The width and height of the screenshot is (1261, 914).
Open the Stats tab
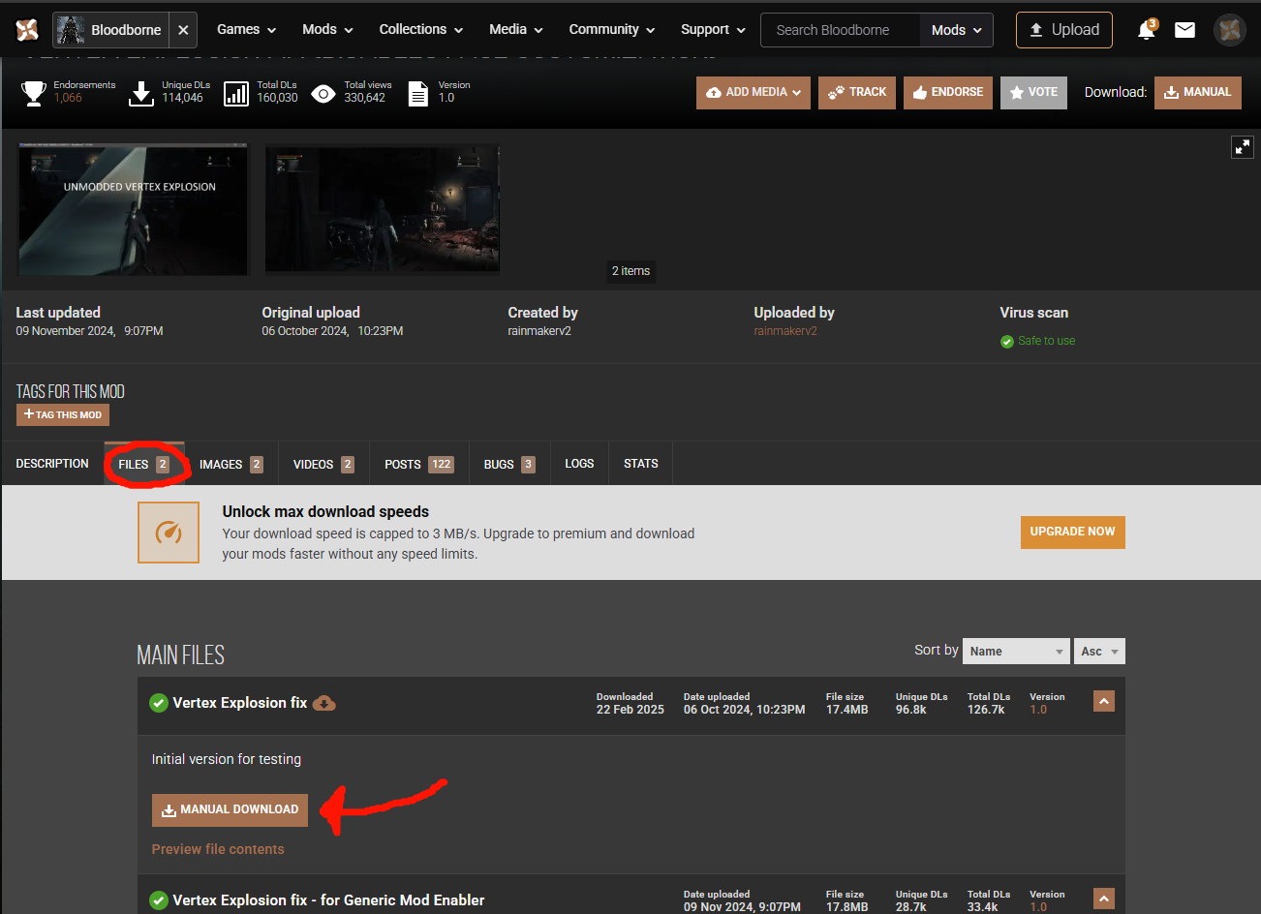pos(641,464)
